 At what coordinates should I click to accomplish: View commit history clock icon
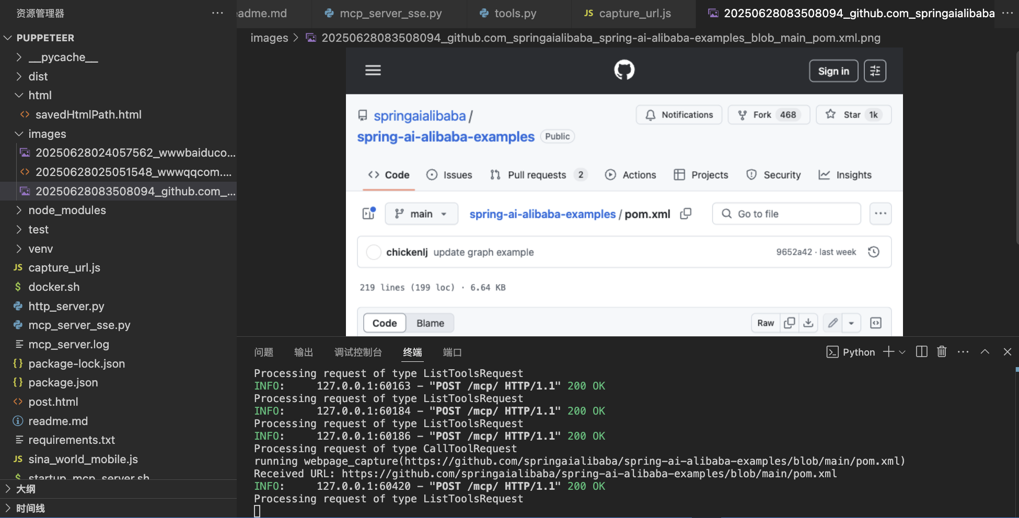pos(873,252)
